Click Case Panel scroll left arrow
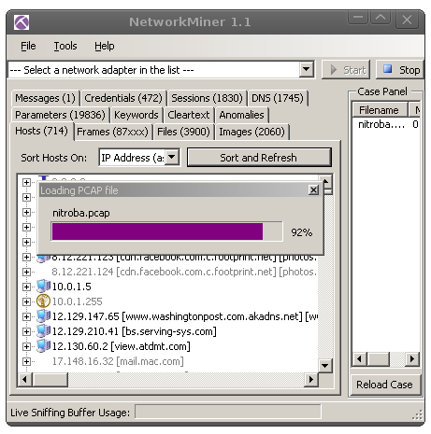Viewport: 431px width, 434px height. coord(360,359)
